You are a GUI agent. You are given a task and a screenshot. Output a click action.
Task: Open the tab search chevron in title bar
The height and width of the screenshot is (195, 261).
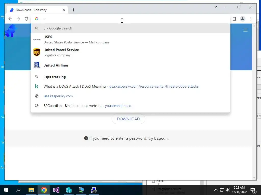click(215, 7)
